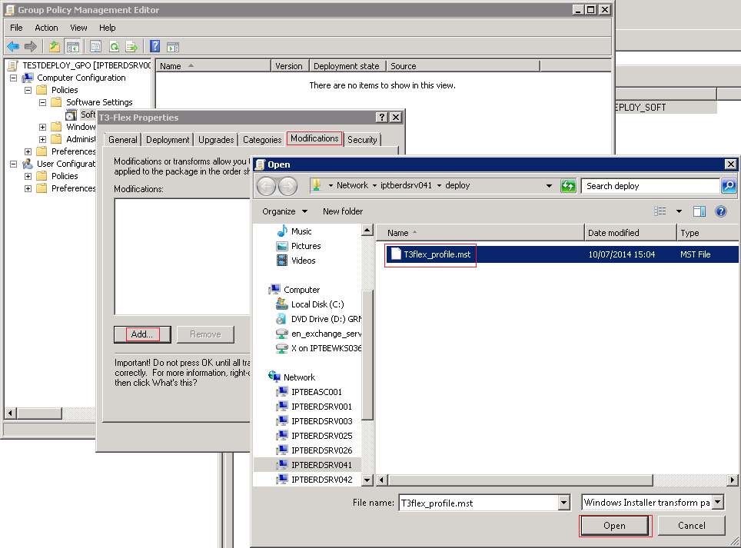
Task: Click the Add... button in Modifications
Action: [142, 334]
